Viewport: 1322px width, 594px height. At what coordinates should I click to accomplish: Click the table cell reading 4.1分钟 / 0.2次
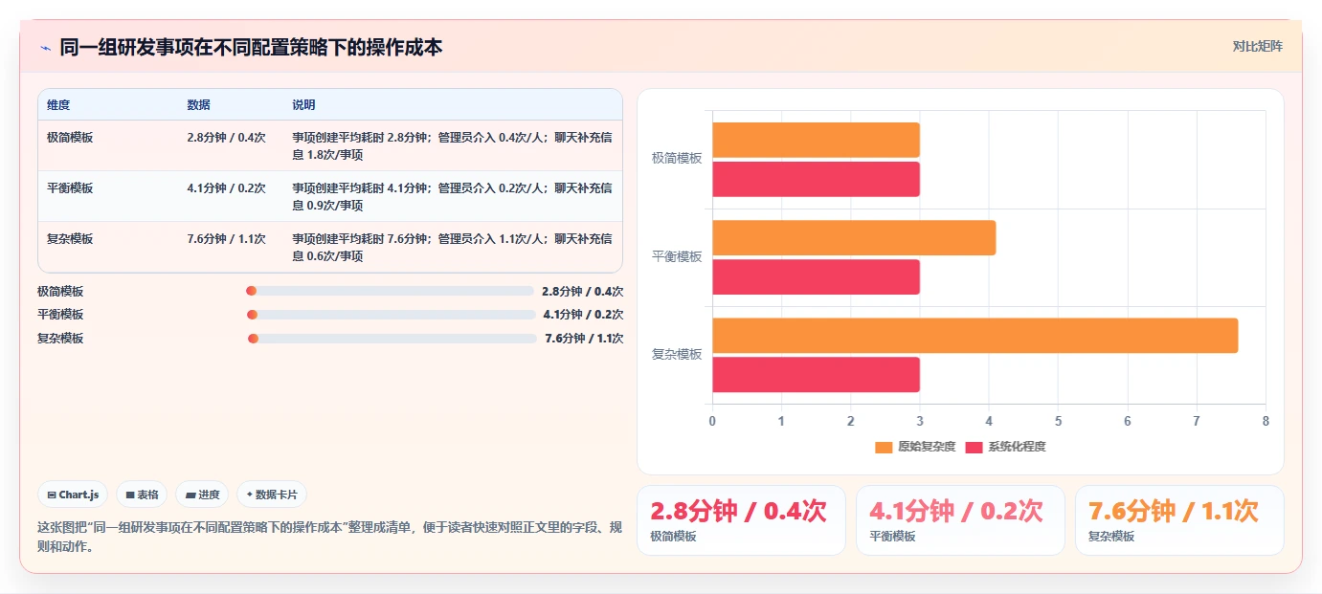tap(227, 188)
